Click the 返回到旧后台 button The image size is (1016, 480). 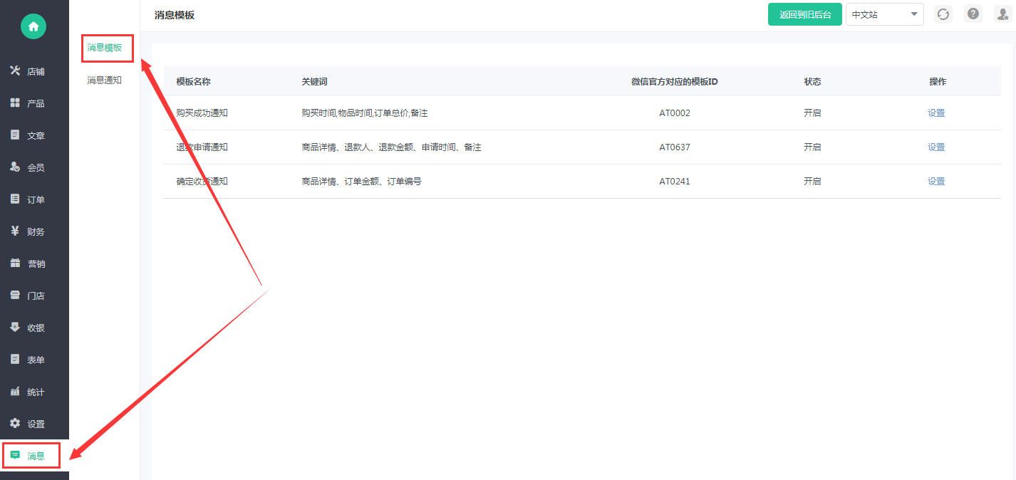pos(805,14)
